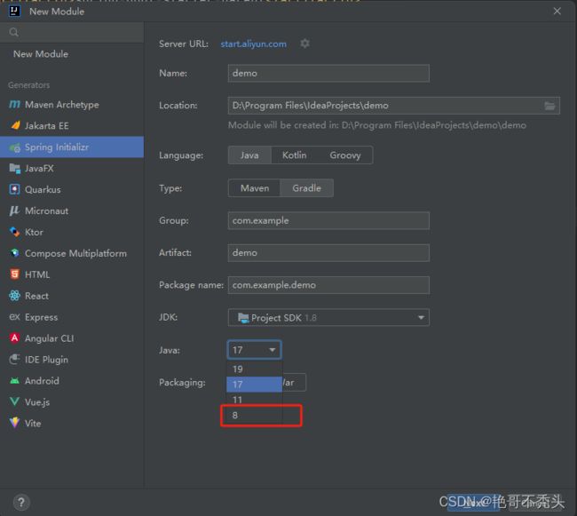Open start.aliyun.com server URL link
The width and height of the screenshot is (577, 516).
(253, 44)
